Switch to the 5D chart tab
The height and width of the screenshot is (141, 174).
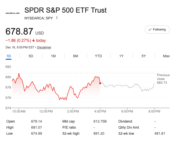(x=31, y=56)
